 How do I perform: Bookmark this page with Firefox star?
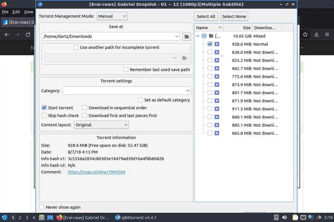tap(305, 34)
